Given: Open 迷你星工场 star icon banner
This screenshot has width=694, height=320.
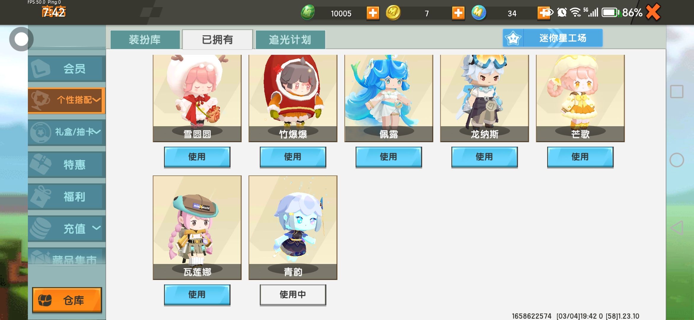Looking at the screenshot, I should point(553,38).
